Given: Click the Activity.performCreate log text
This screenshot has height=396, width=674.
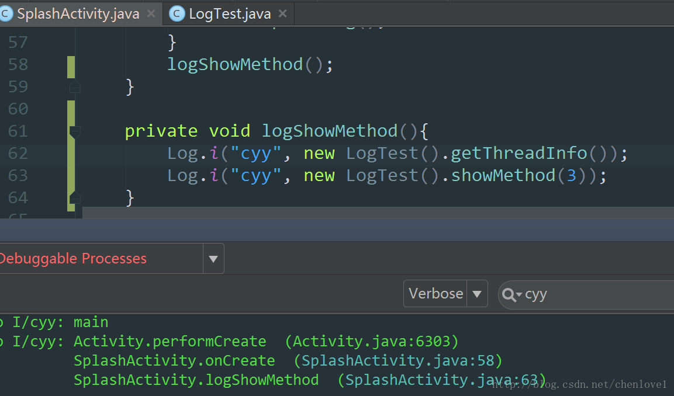Looking at the screenshot, I should click(170, 342).
